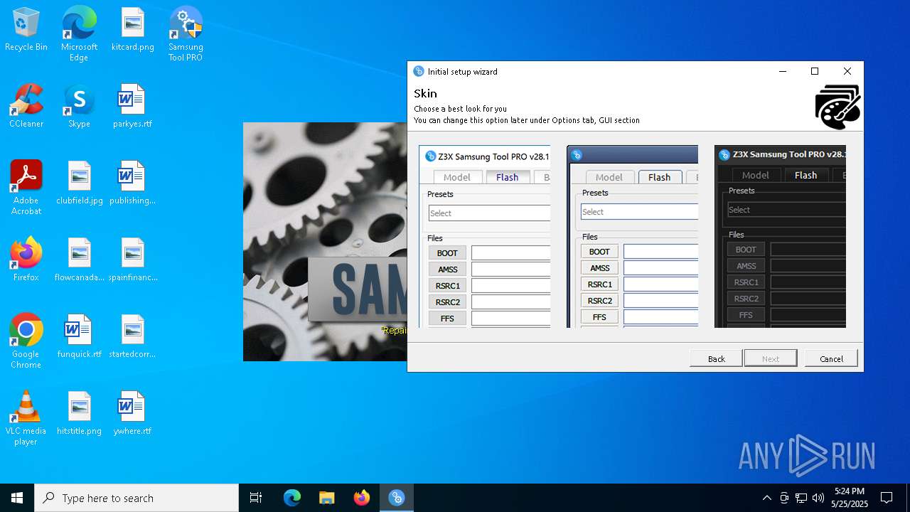Select the light skin preview thumbnail
Screen dimensions: 910x512
pos(485,237)
